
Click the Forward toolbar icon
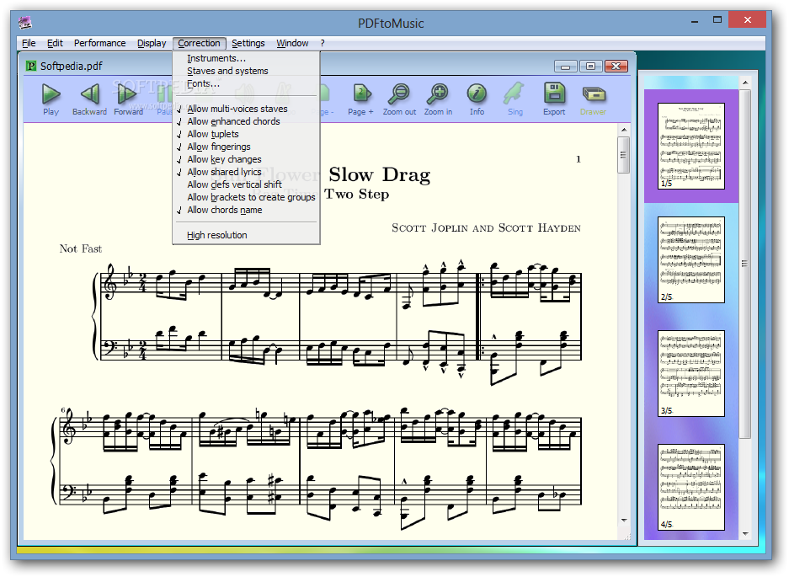127,94
